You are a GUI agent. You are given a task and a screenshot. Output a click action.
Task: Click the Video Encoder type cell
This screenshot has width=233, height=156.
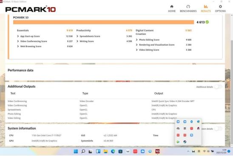pos(87,101)
